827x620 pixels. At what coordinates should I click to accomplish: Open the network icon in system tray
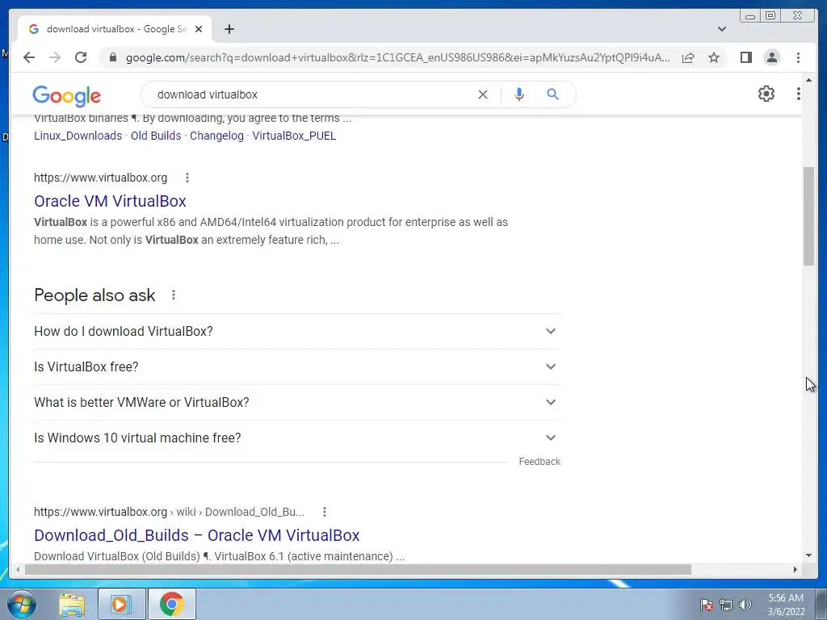(726, 605)
